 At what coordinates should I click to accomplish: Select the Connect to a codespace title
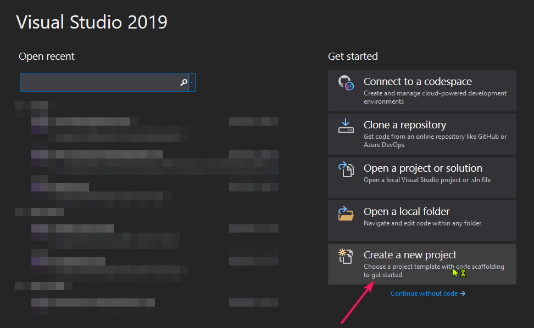point(418,82)
